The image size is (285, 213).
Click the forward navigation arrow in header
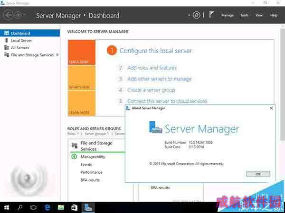[x=18, y=15]
